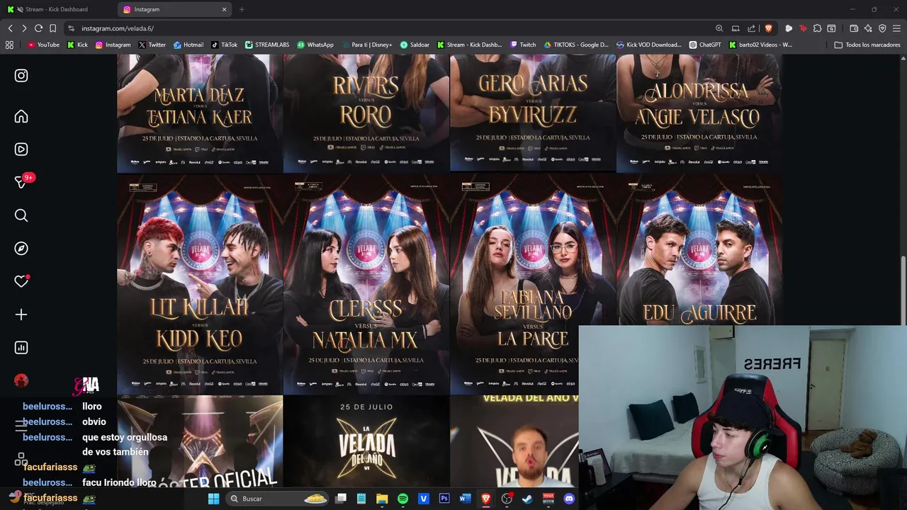Close the Instagram tab
This screenshot has height=510, width=907.
(225, 9)
